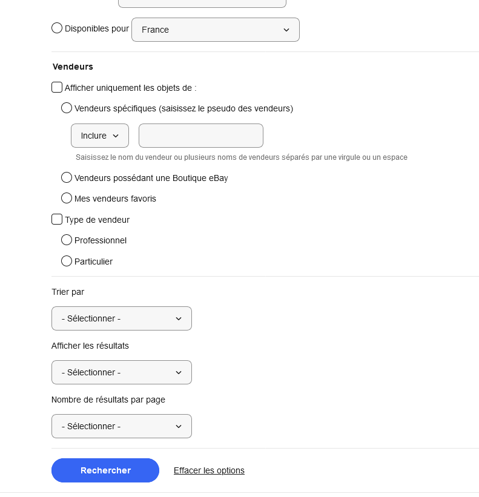Click the chevron icon in France dropdown
The image size is (479, 497).
[x=286, y=30]
